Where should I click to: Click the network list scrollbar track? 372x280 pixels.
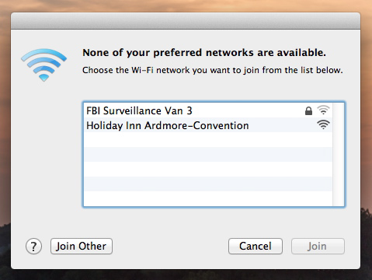coord(338,155)
